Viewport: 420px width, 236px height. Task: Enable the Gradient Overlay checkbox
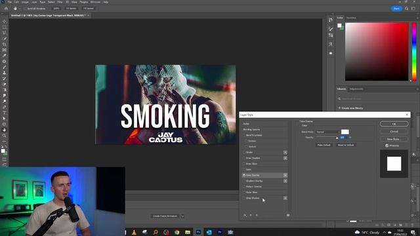(x=244, y=181)
